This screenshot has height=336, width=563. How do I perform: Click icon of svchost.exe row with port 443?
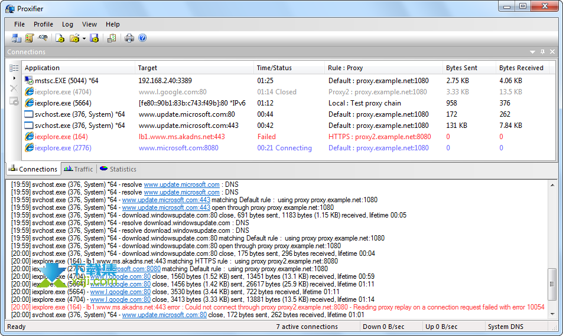pyautogui.click(x=29, y=126)
